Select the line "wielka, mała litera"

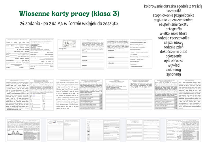173,33
